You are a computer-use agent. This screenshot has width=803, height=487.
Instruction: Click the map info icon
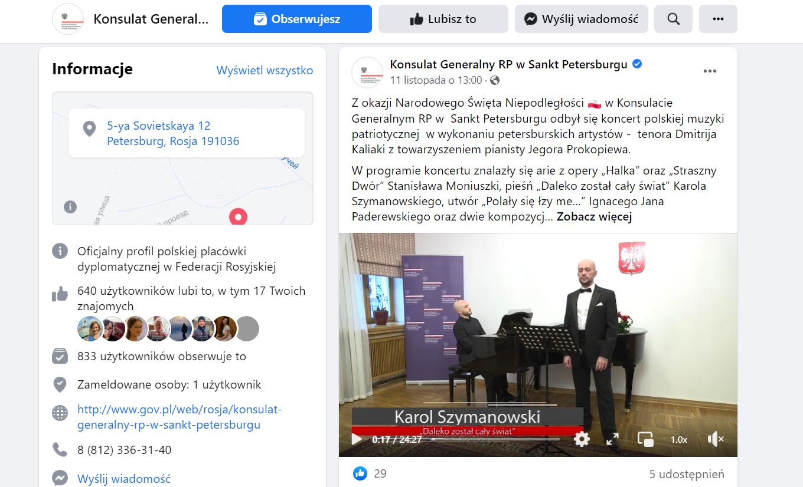[70, 207]
